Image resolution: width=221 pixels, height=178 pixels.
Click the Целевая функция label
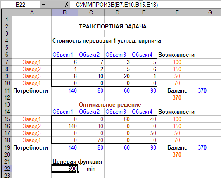pos(77,161)
